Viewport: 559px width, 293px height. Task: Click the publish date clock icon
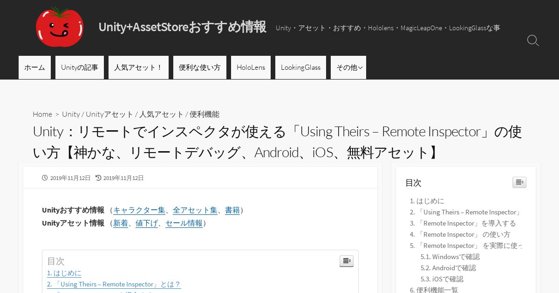click(x=45, y=178)
